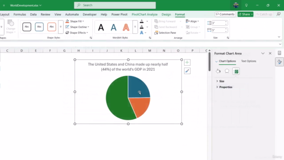Click the Text Effects icon

142,32
